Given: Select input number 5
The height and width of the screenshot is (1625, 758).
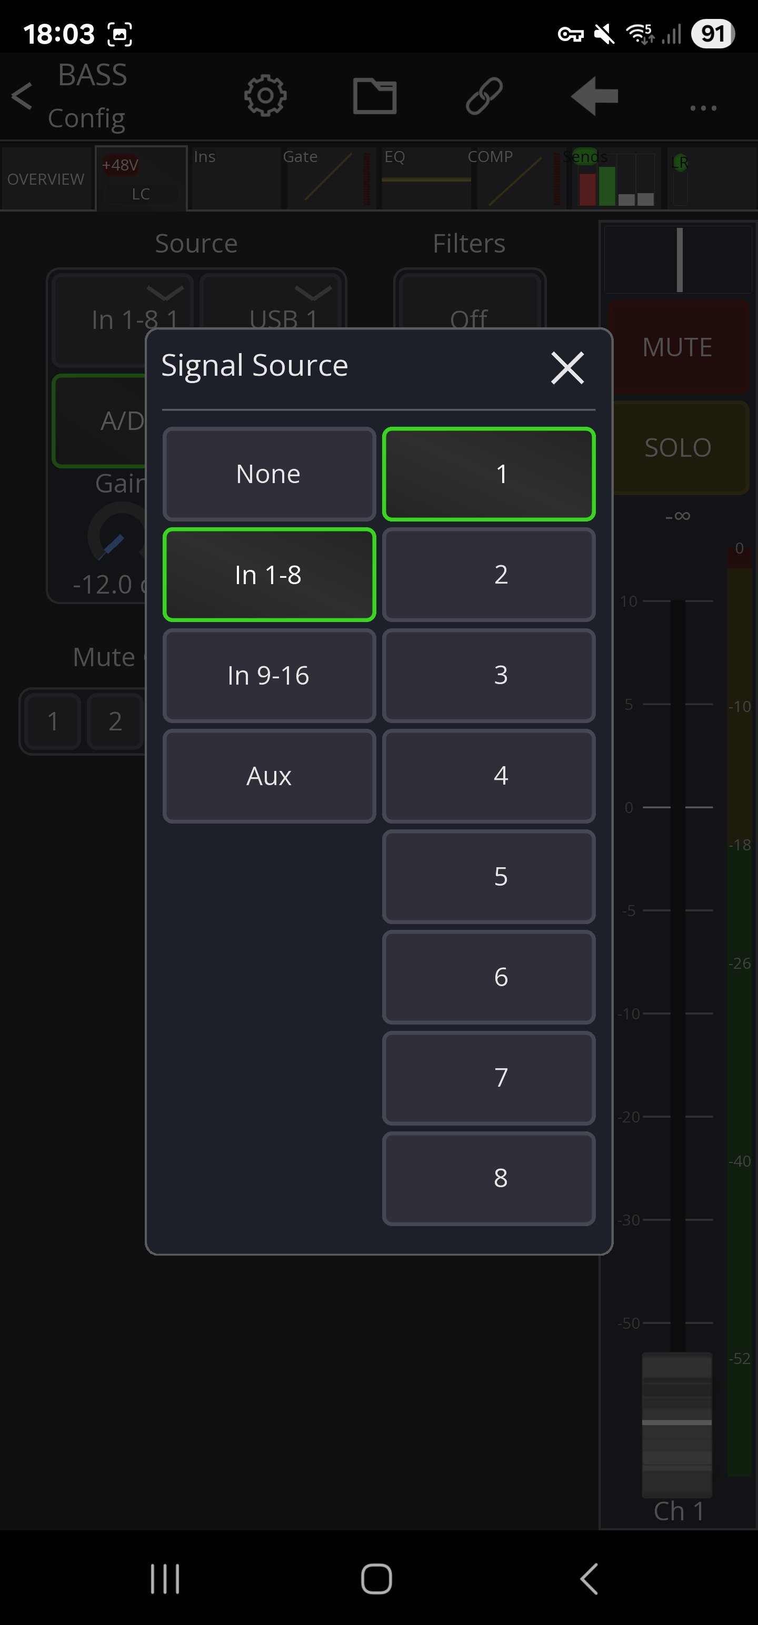Looking at the screenshot, I should 488,876.
